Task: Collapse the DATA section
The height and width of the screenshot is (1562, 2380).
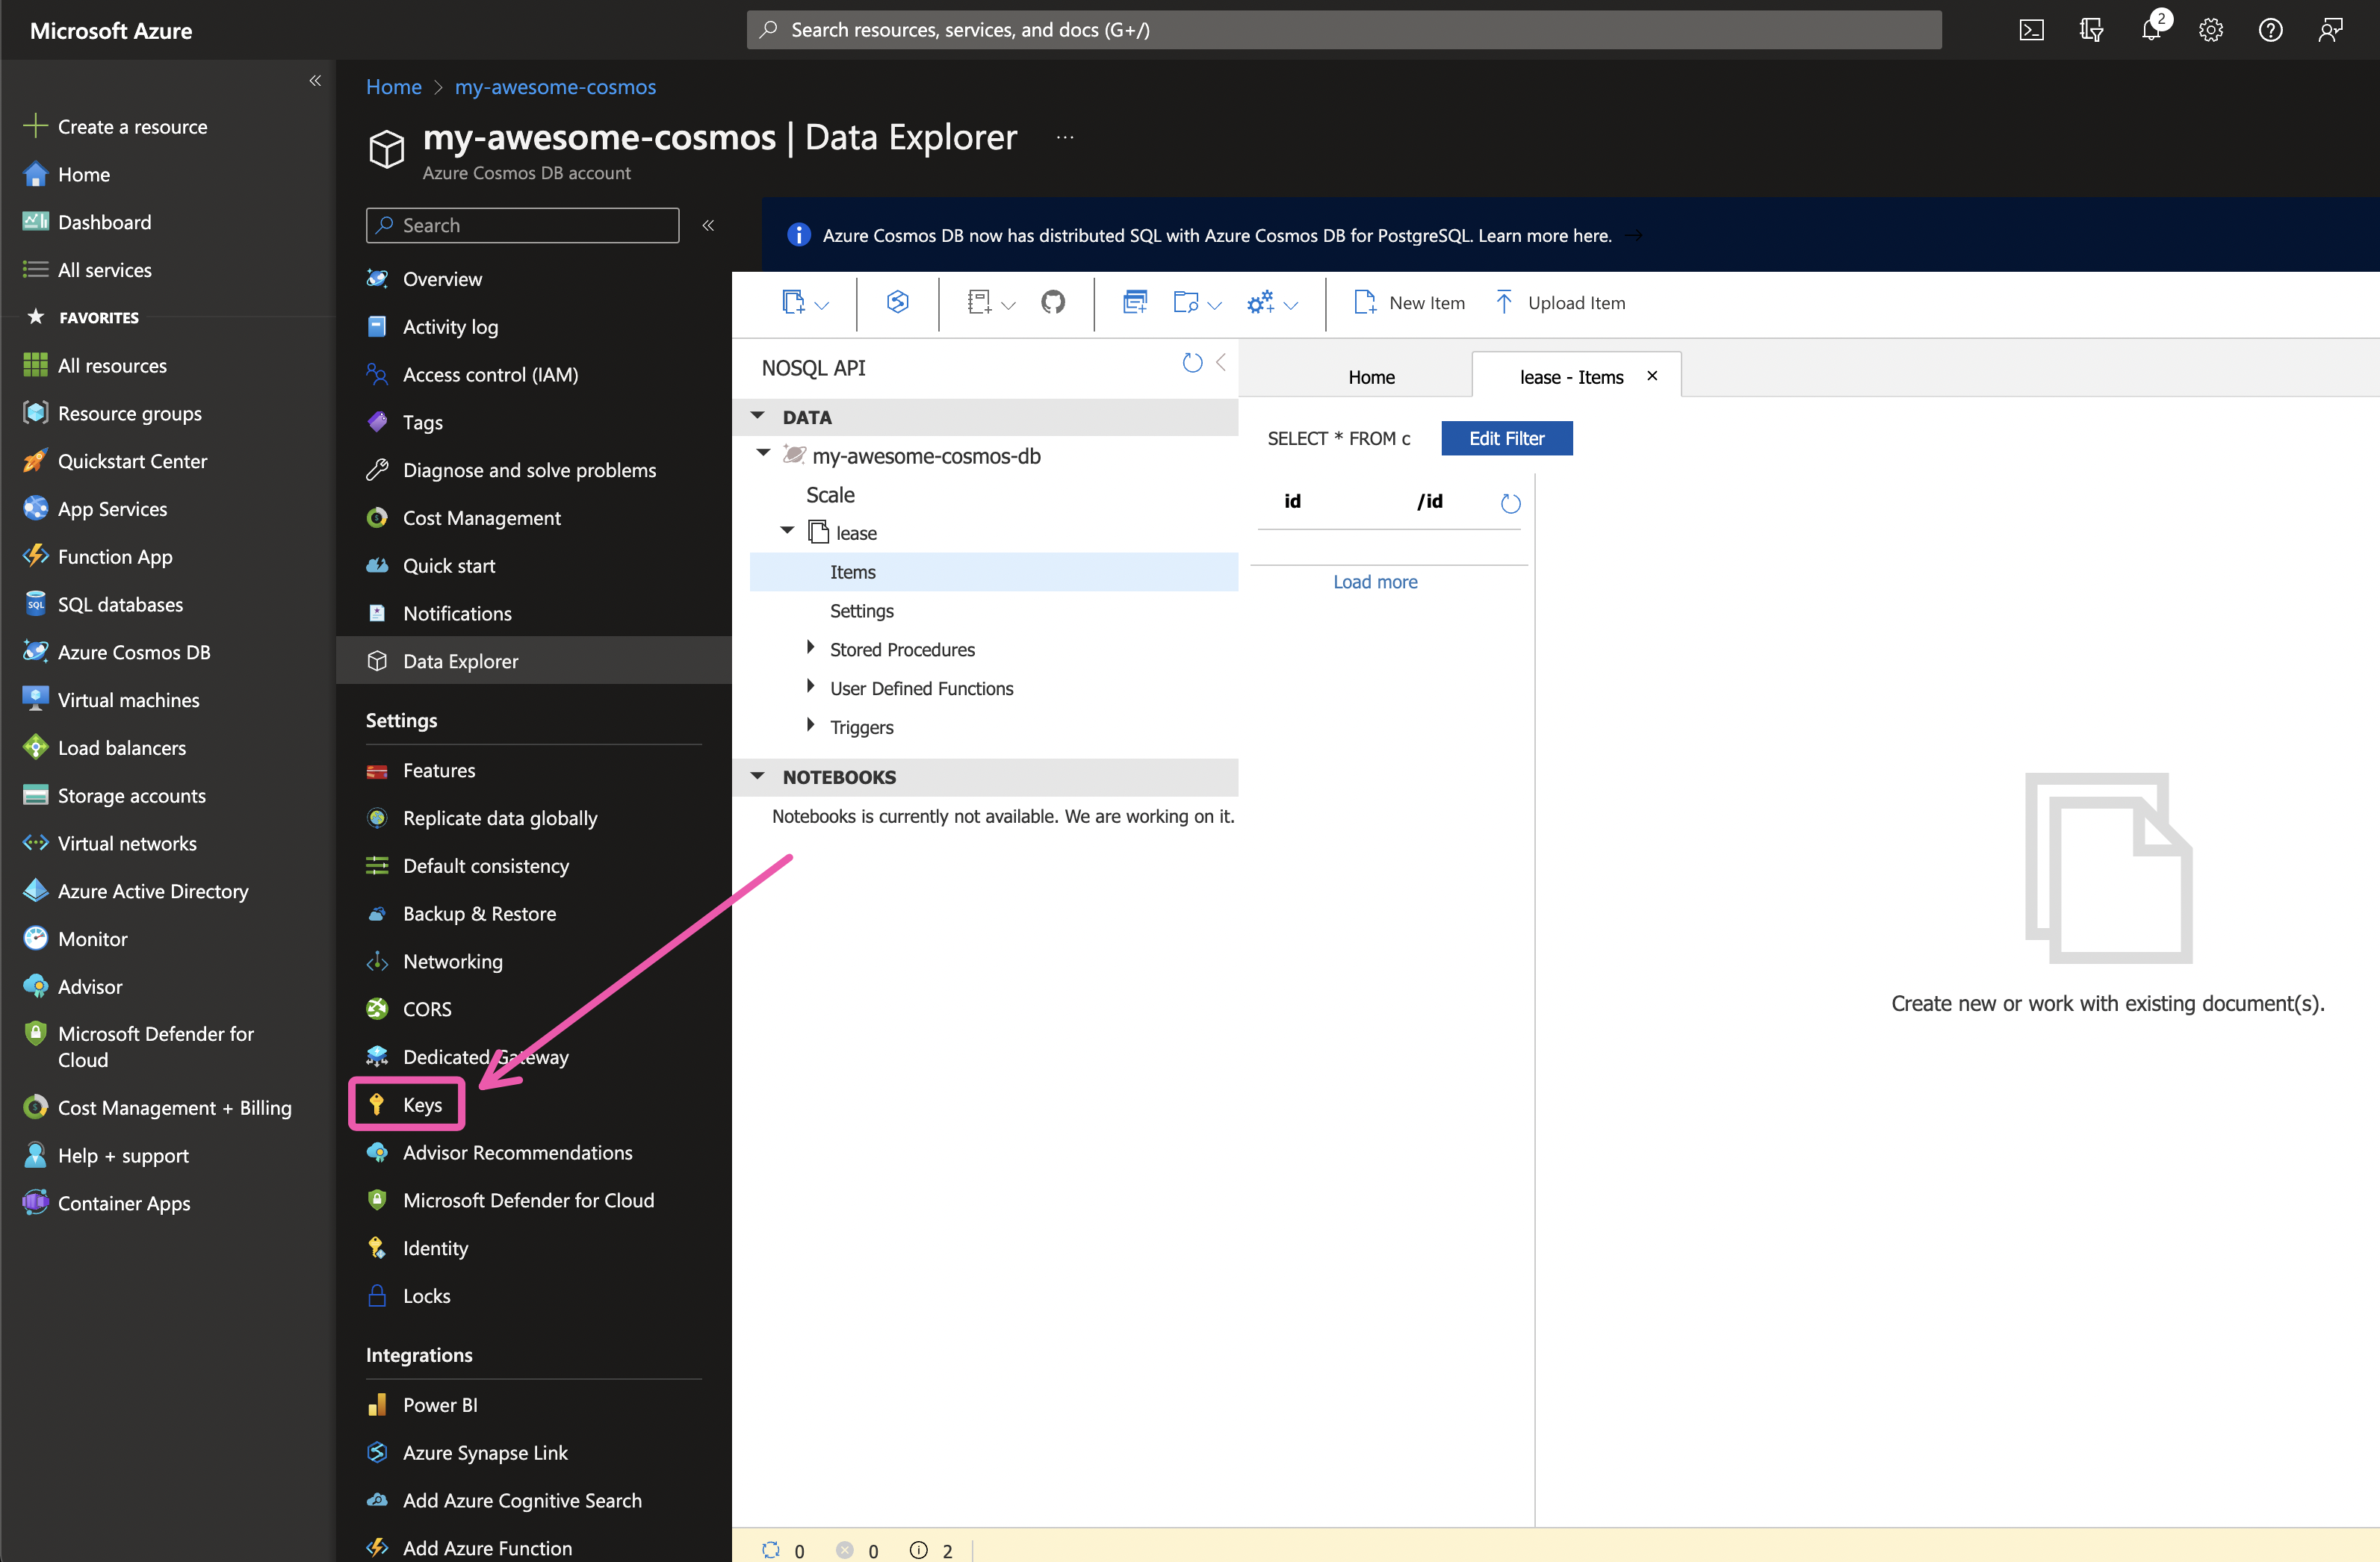Action: [x=757, y=416]
